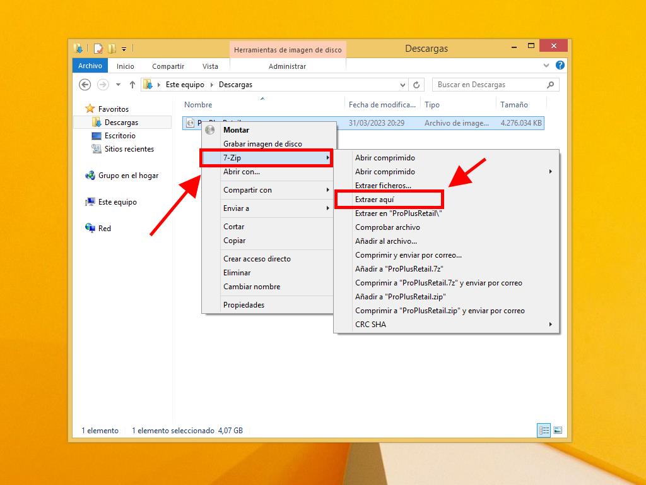Click the Help question mark icon

[560, 65]
